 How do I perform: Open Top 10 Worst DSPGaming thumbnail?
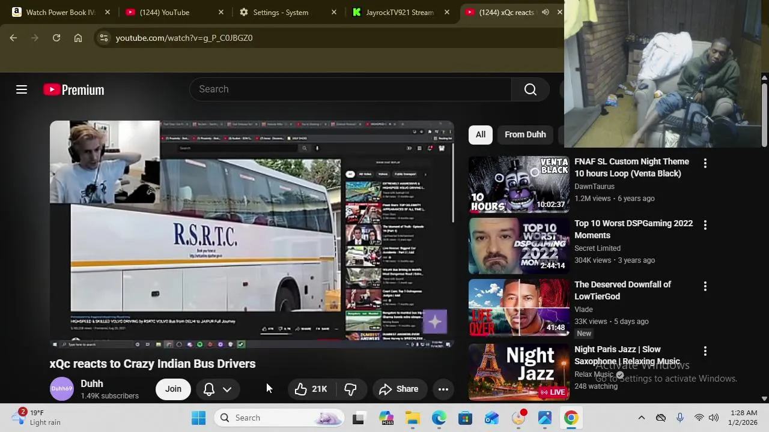(518, 246)
